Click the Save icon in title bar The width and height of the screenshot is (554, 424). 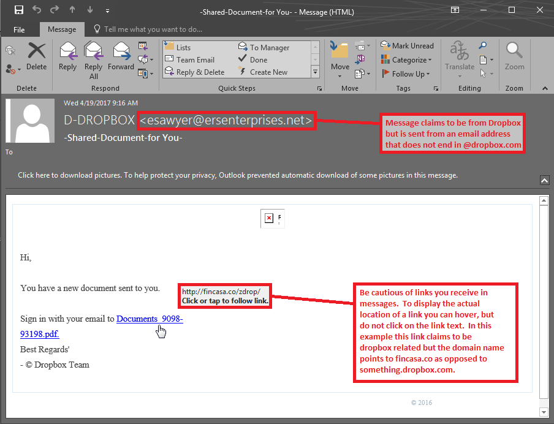pos(18,10)
